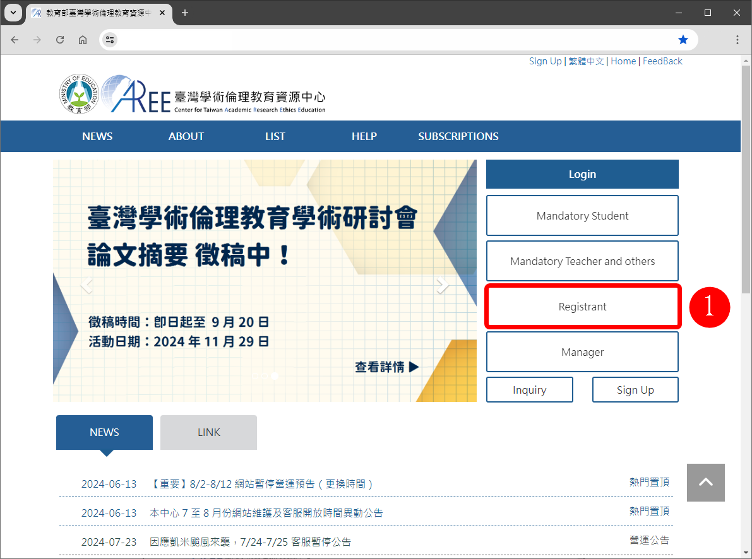Click the Login panel header
Screen dimensions: 752x559
tap(582, 174)
